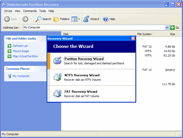This screenshot has height=138, width=183.
Task: Open the view mode dropdown arrow
Action: [x=79, y=19]
